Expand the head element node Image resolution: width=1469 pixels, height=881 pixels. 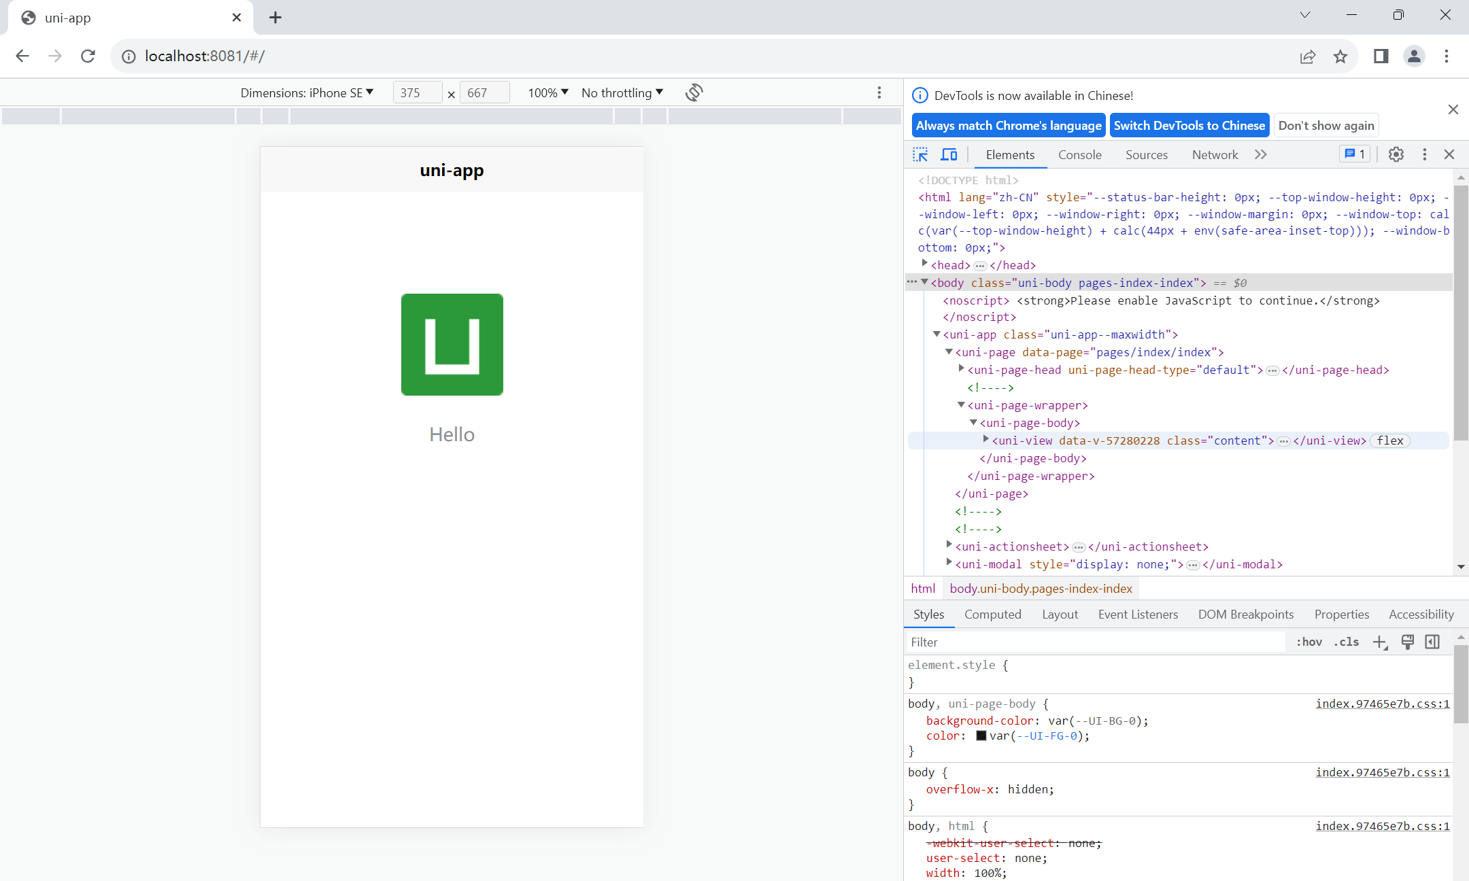pyautogui.click(x=924, y=264)
